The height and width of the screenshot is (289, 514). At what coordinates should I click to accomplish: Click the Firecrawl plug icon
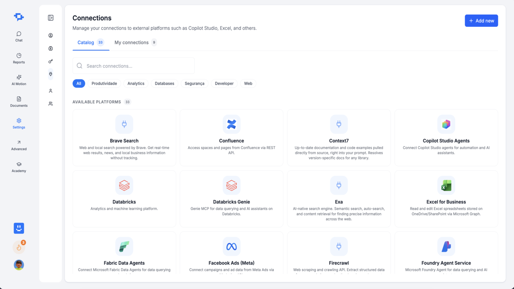339,246
